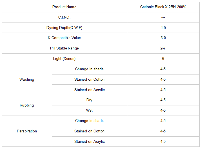This screenshot has height=149, width=203.
Task: Select the Light (Xenon) row label
Action: [64, 59]
